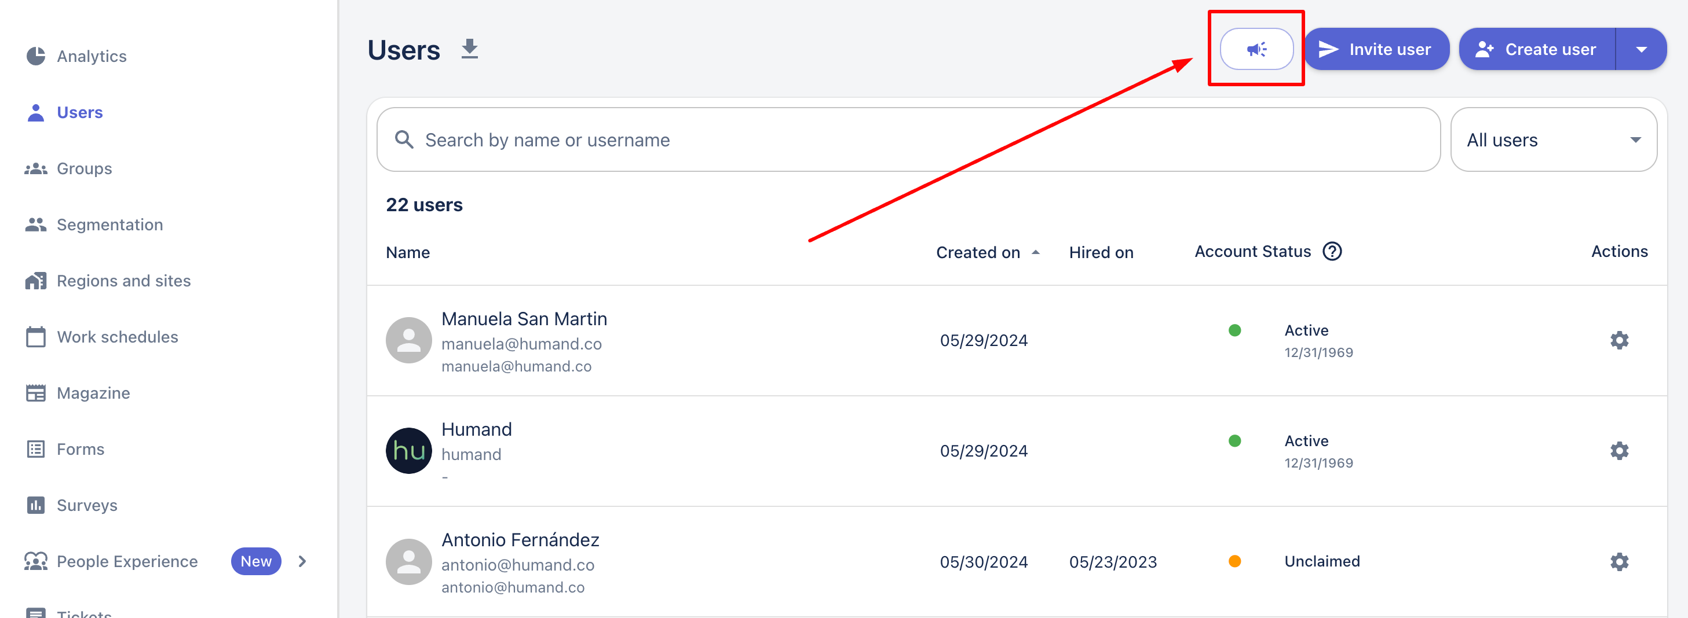The image size is (1688, 618).
Task: Download the users list
Action: tap(469, 49)
